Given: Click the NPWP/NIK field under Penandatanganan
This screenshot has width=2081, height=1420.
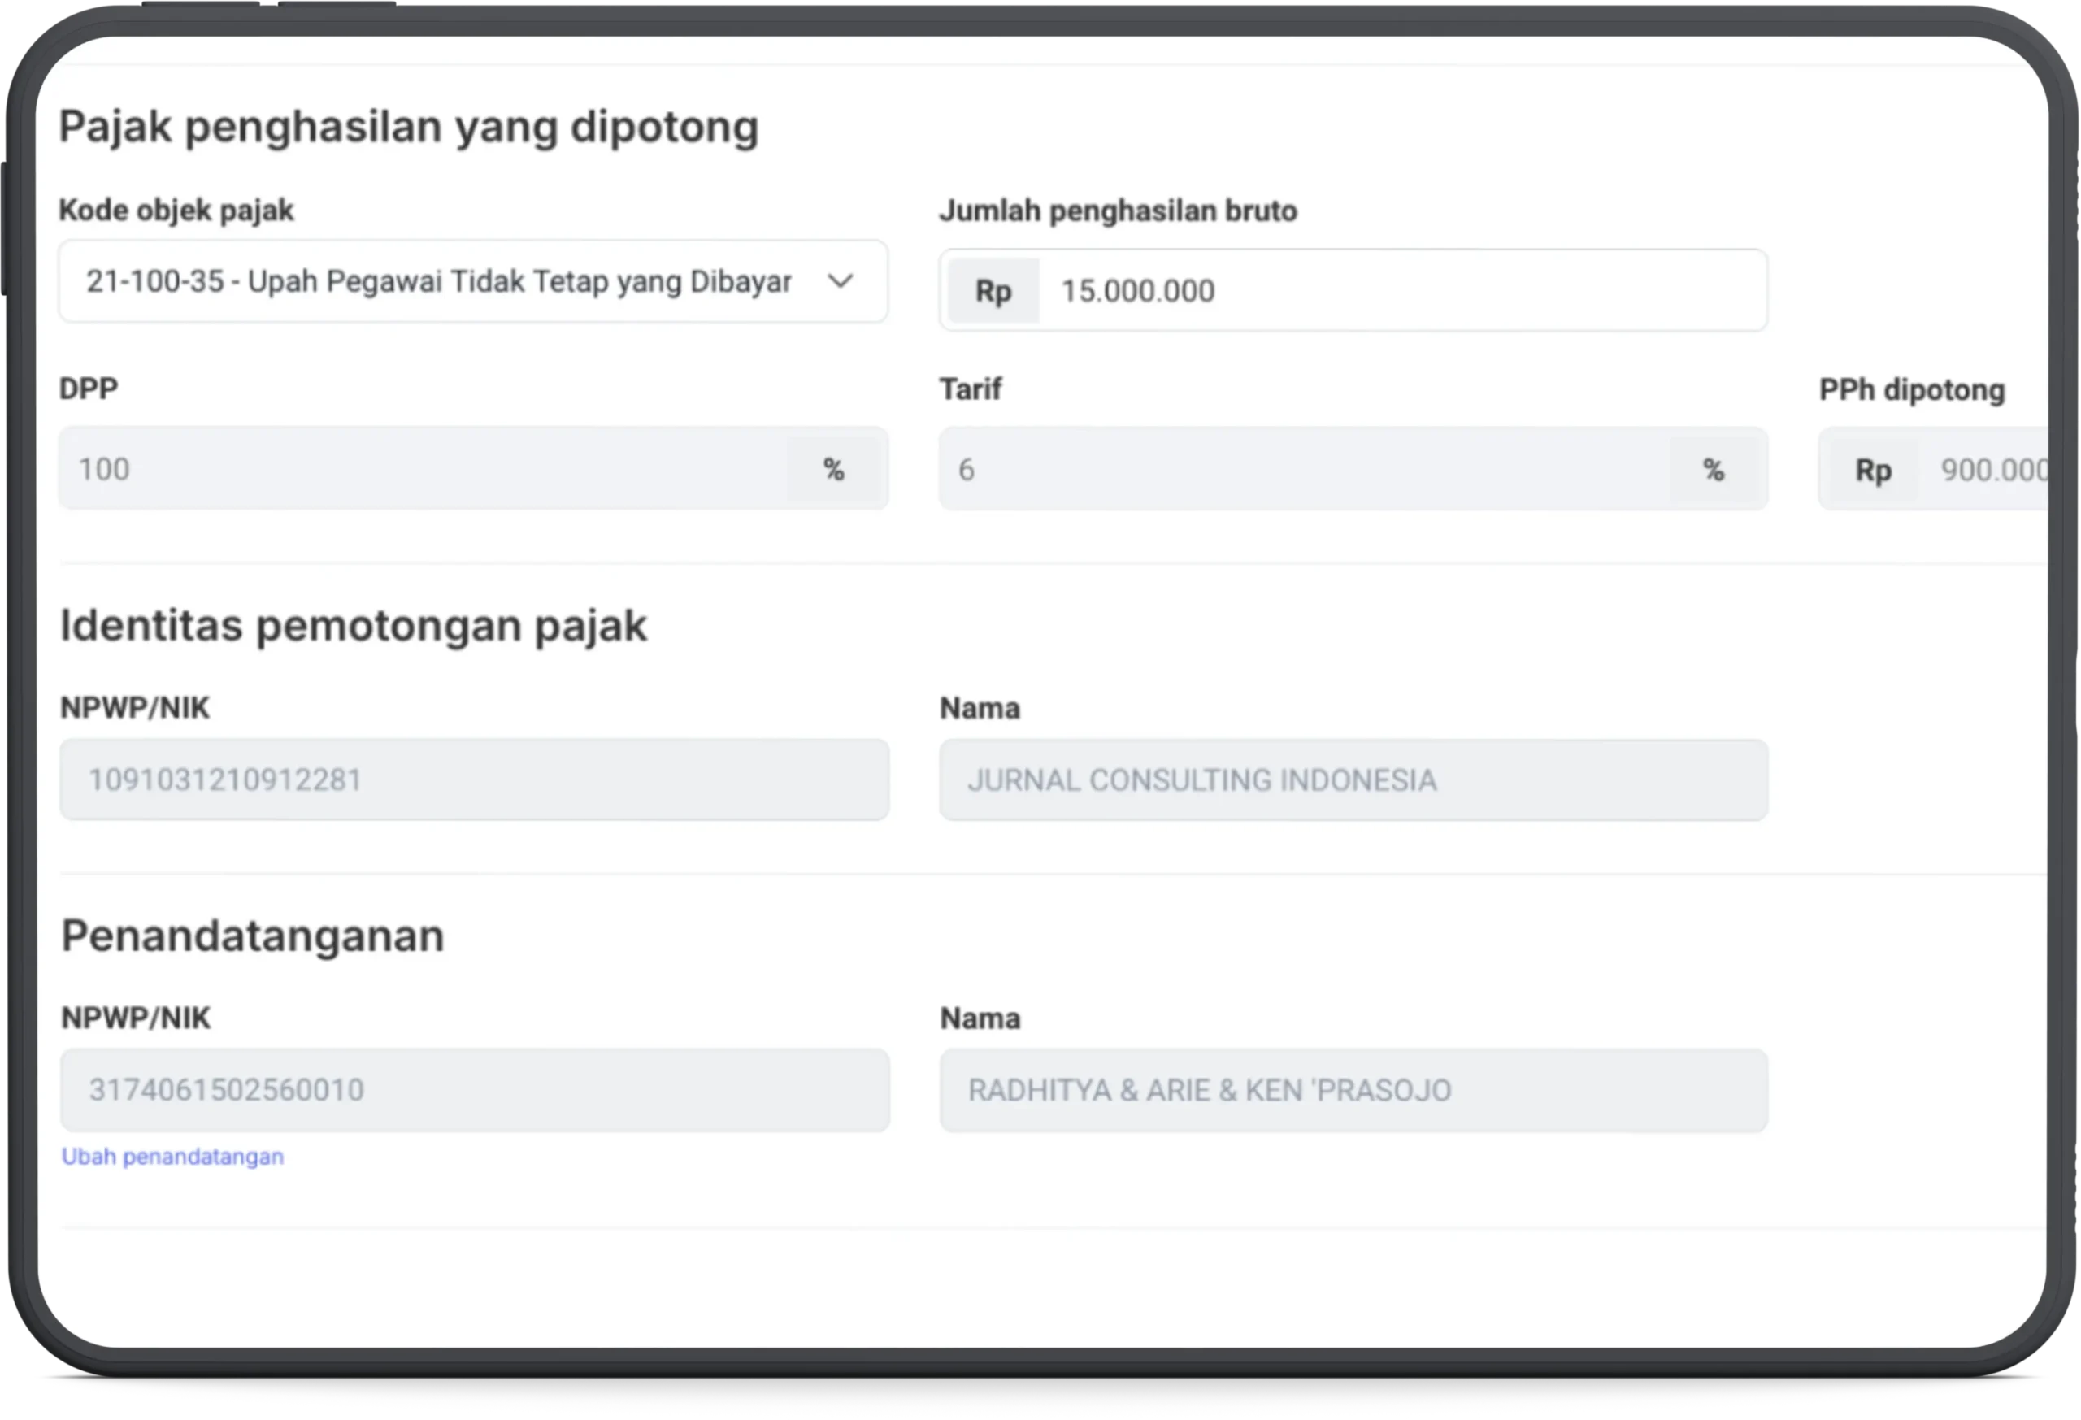Looking at the screenshot, I should [x=474, y=1090].
